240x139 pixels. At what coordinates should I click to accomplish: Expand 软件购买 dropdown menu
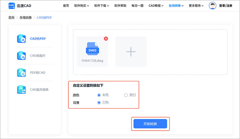tap(82, 6)
